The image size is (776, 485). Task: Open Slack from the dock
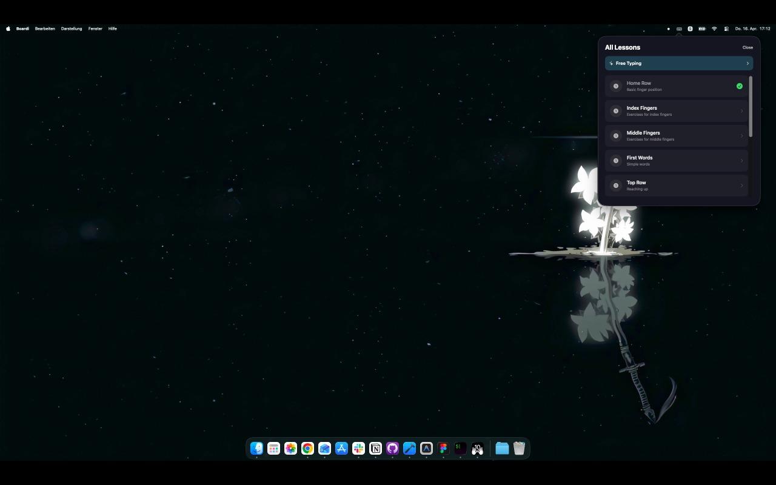pos(359,448)
